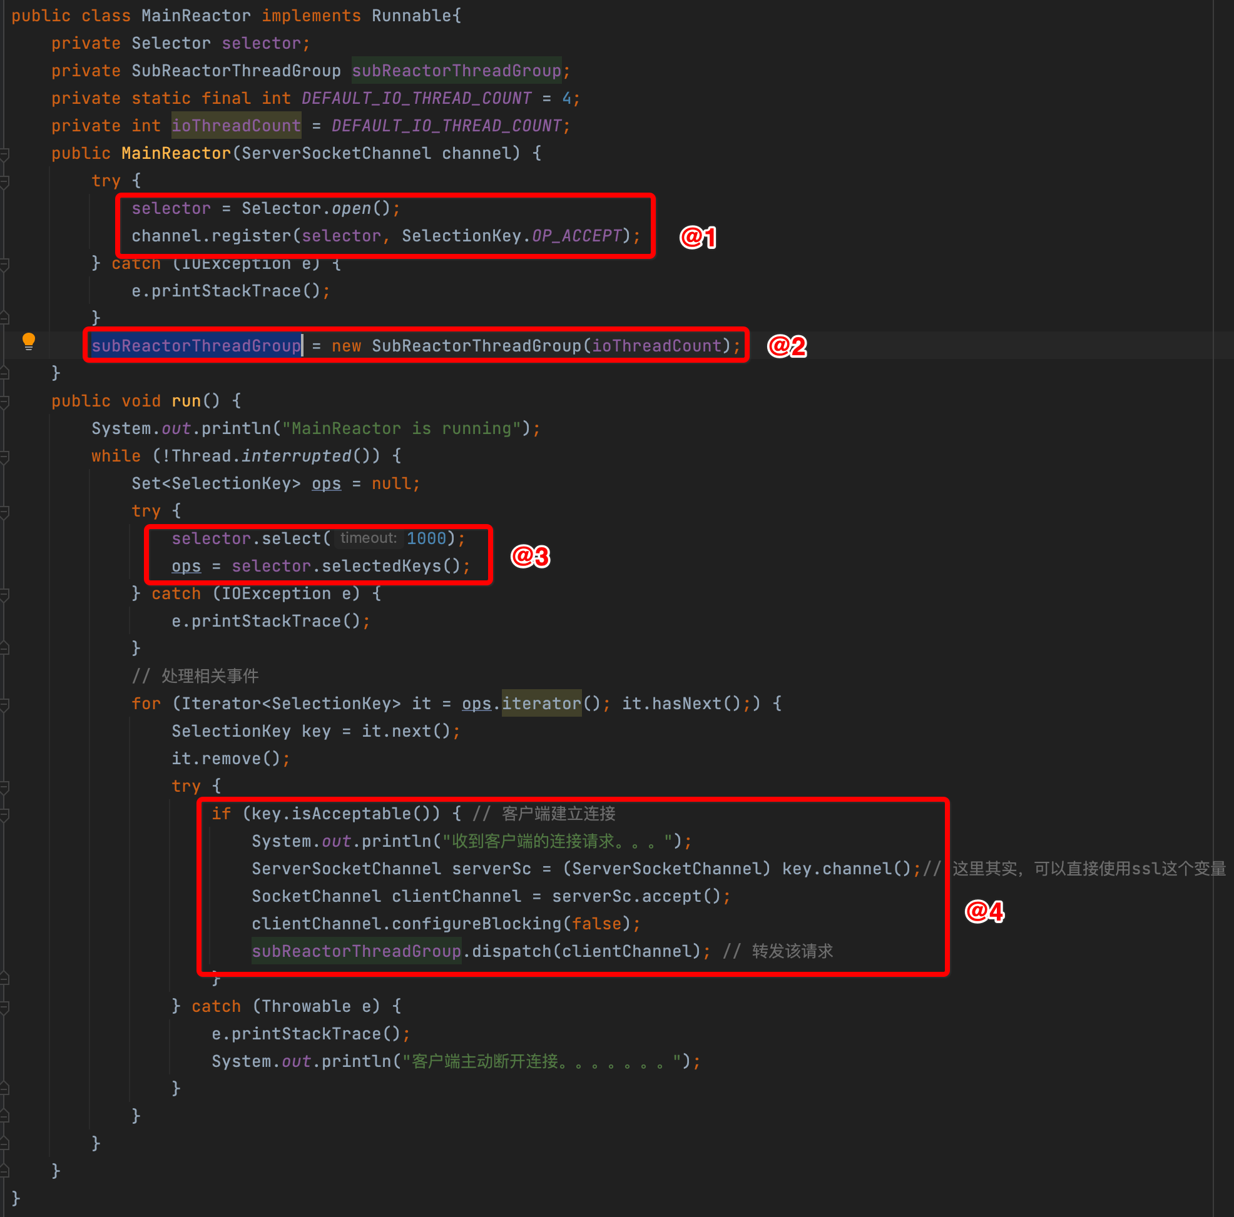Click the highlighted ioThreadCount field declaration

tap(236, 126)
